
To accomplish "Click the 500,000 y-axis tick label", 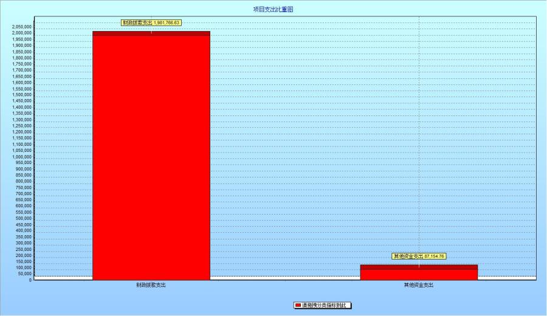I will pos(22,218).
